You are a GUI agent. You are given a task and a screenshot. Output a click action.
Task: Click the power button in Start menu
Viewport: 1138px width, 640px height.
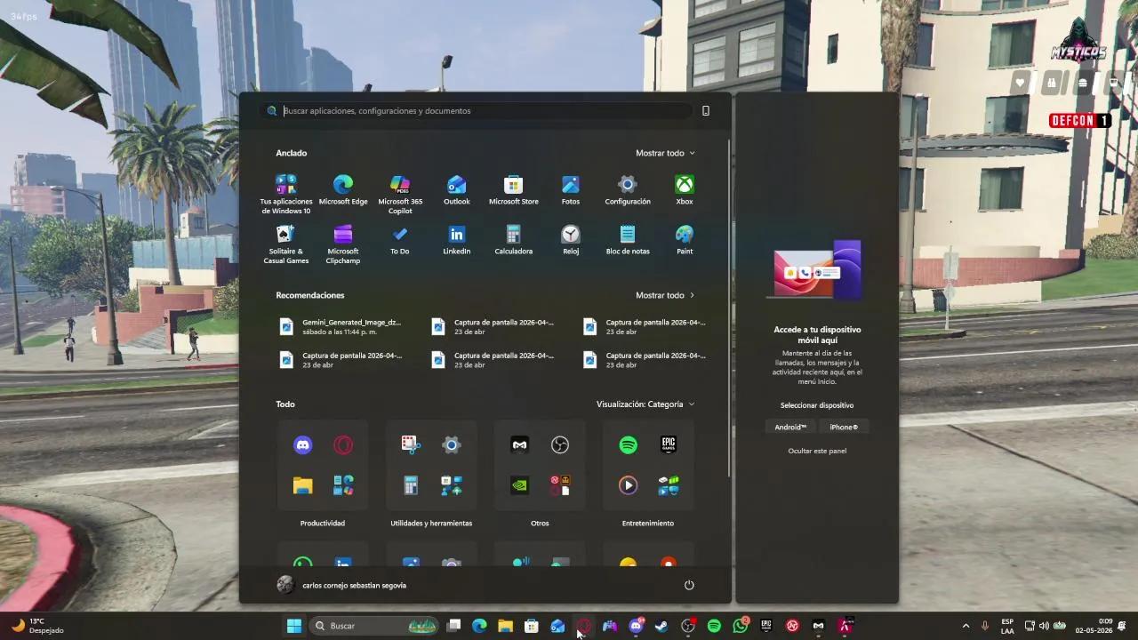(689, 585)
